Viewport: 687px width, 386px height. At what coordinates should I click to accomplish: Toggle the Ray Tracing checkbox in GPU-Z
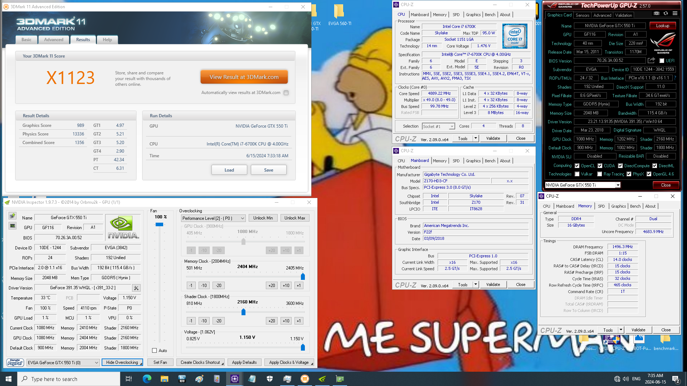599,174
